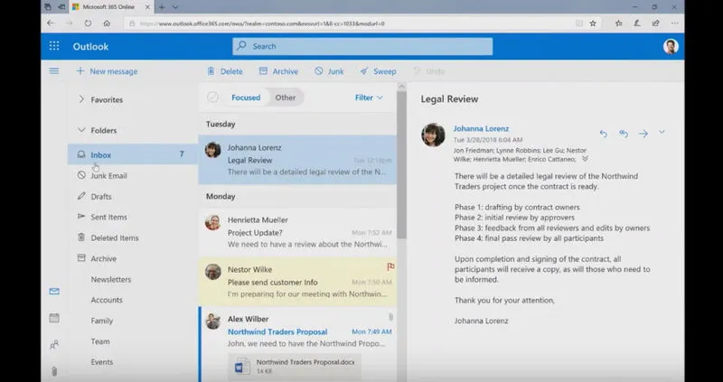Select the Focused inbox tab
Viewport: 723px width, 382px height.
(x=246, y=98)
